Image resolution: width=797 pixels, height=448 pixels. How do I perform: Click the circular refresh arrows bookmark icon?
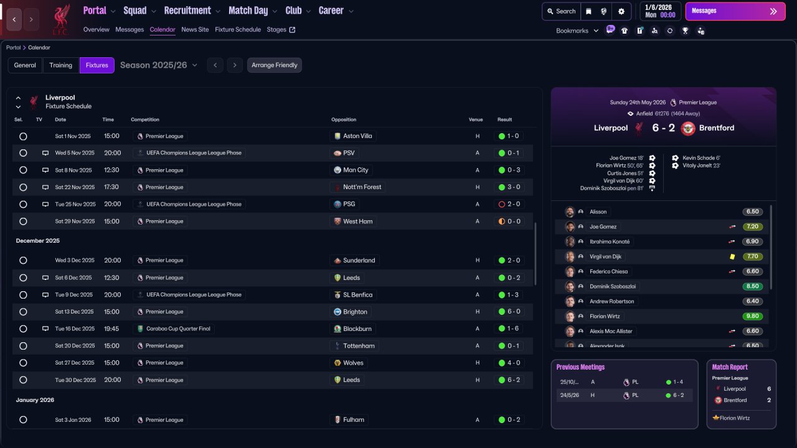coord(669,30)
